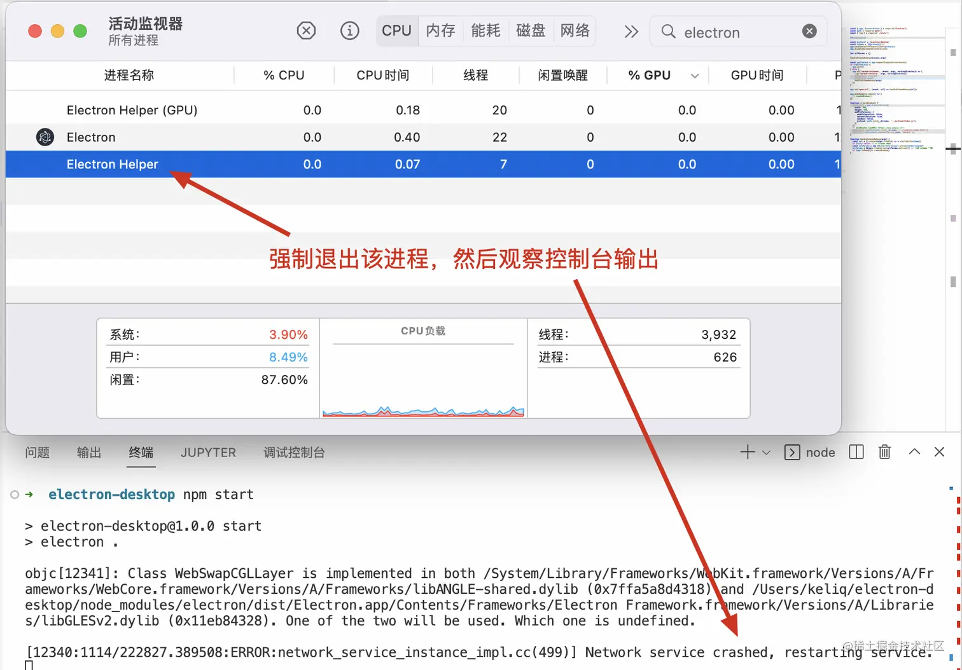Zoom the Activity Monitor window
The image size is (962, 670).
[80, 31]
